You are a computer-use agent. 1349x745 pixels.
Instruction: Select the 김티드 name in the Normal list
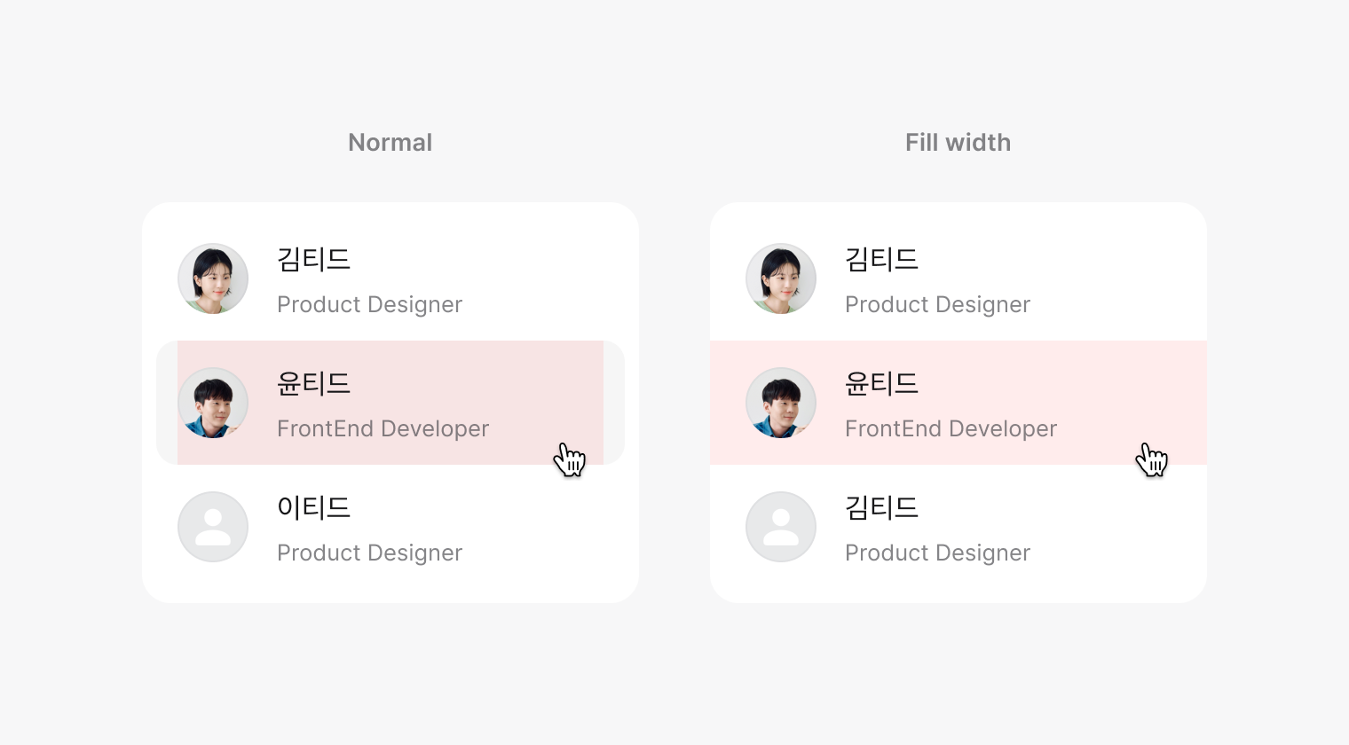pos(313,259)
